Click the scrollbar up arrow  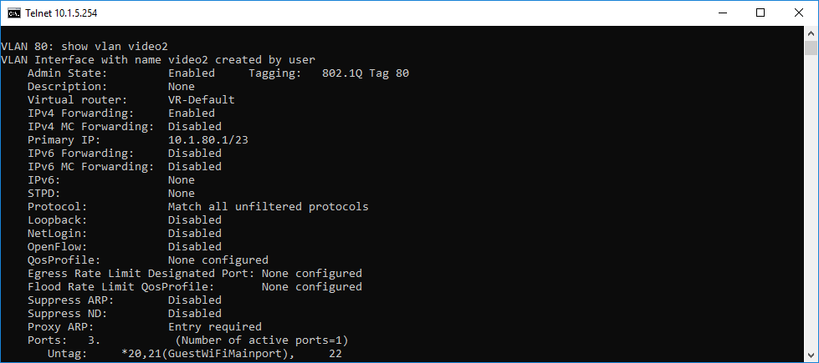click(x=811, y=33)
